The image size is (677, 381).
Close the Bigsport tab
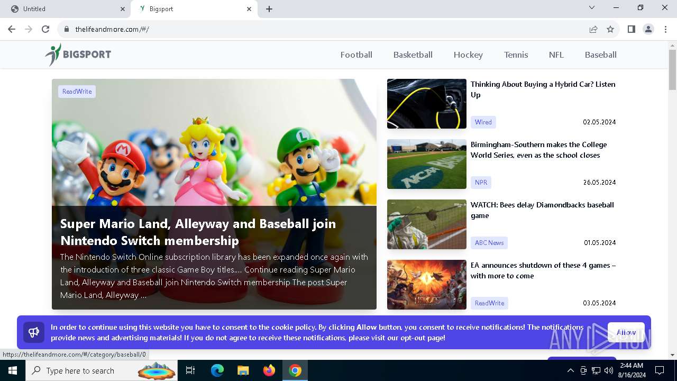(249, 9)
